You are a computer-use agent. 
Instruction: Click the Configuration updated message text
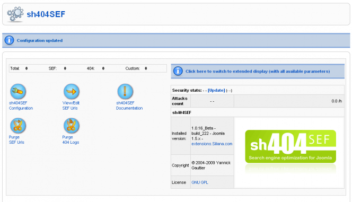(x=40, y=40)
